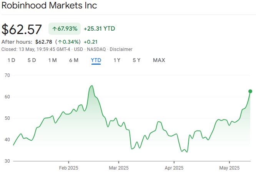Select the 1 D time range tab
Image resolution: width=256 pixels, height=173 pixels.
(12, 60)
